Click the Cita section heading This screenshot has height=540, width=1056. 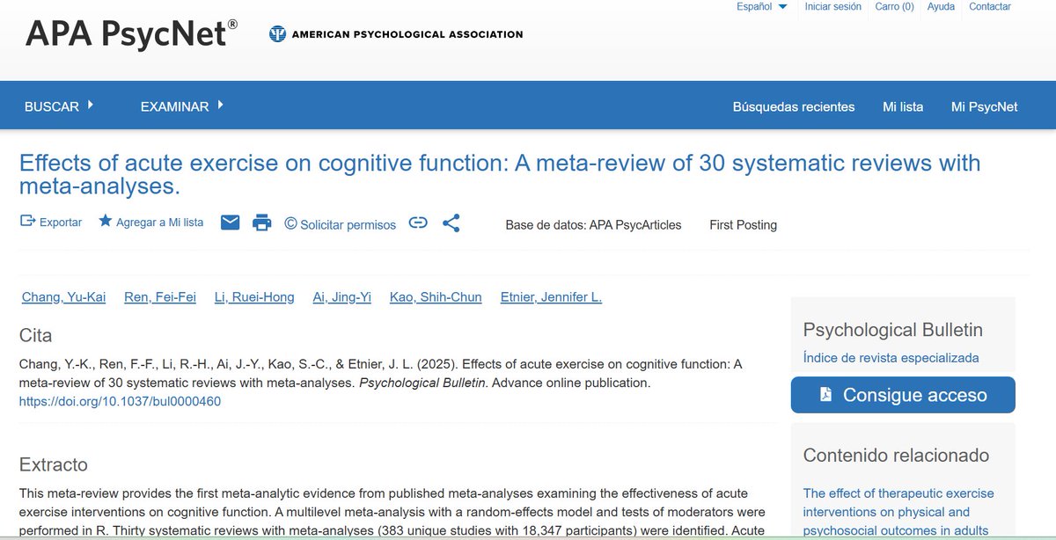36,336
